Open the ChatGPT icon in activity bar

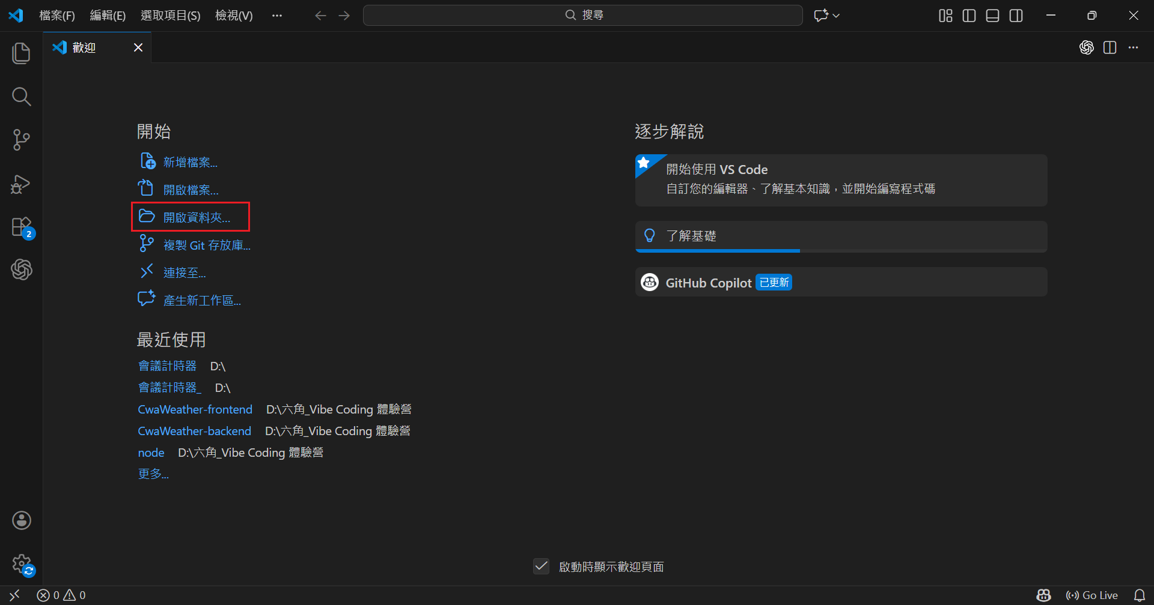pyautogui.click(x=21, y=269)
